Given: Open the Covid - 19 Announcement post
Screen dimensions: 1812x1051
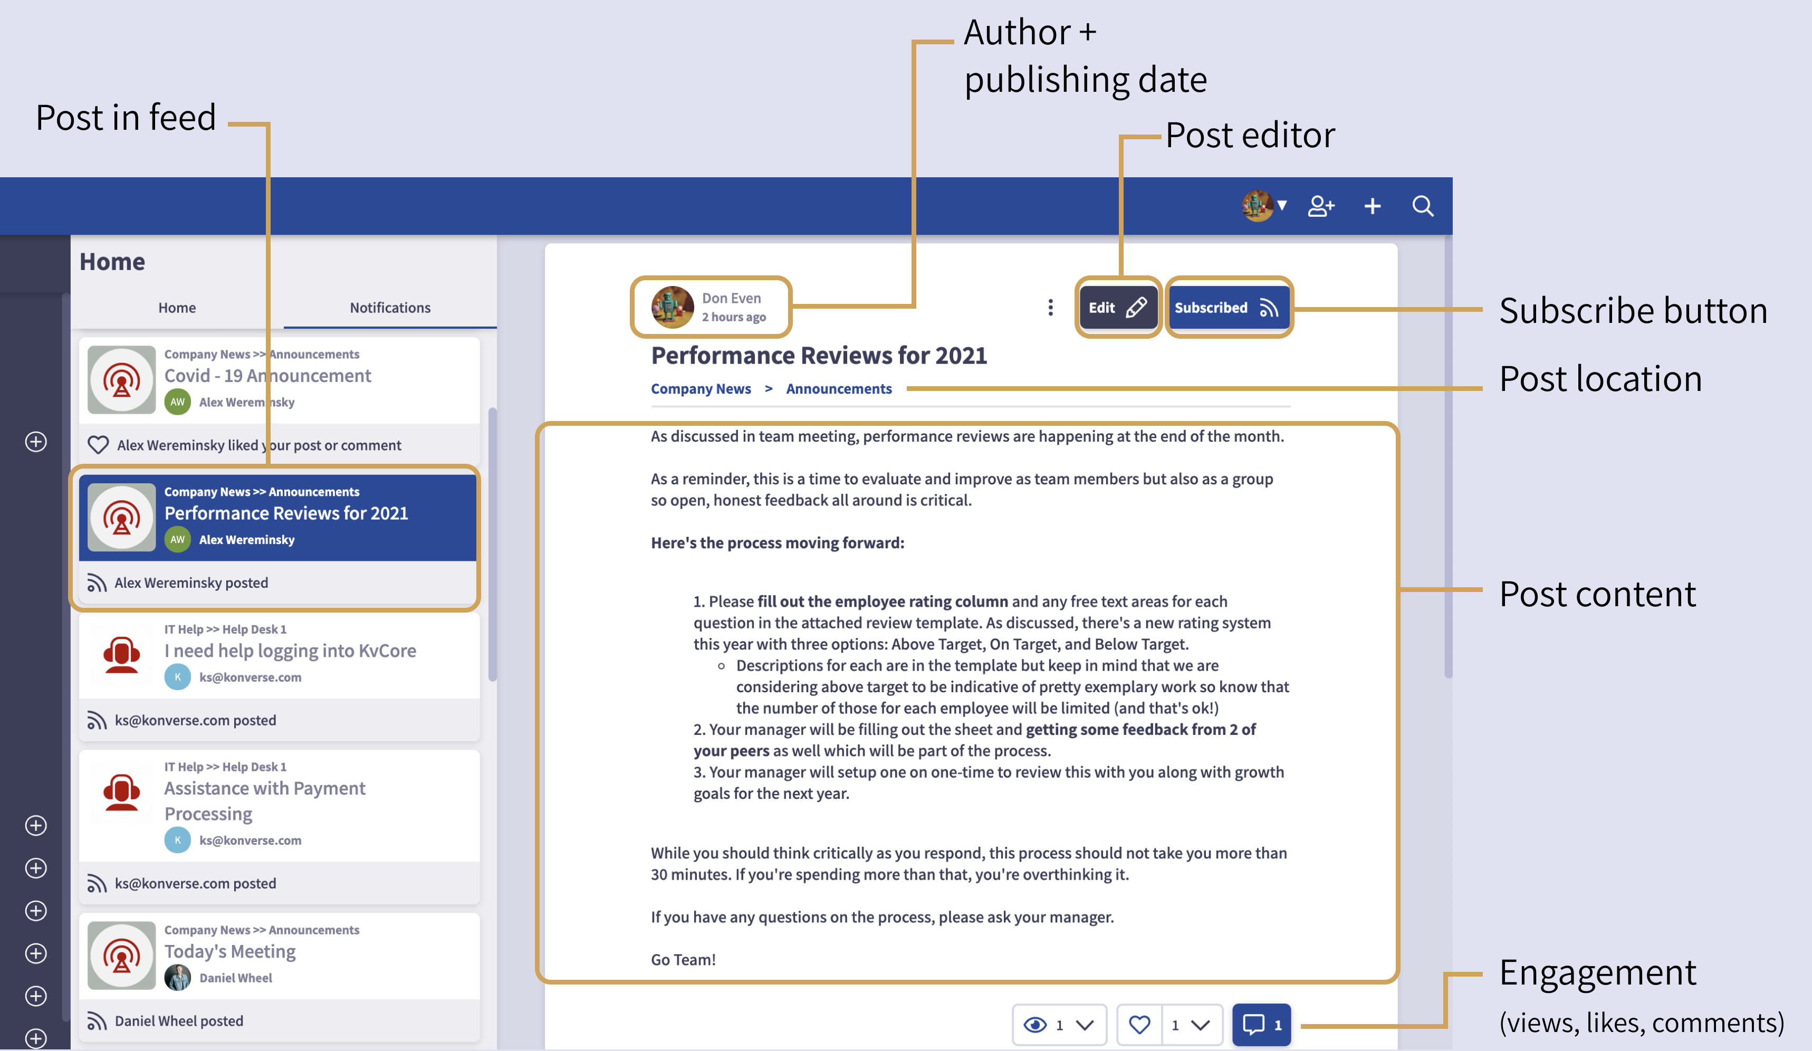Looking at the screenshot, I should (x=267, y=376).
